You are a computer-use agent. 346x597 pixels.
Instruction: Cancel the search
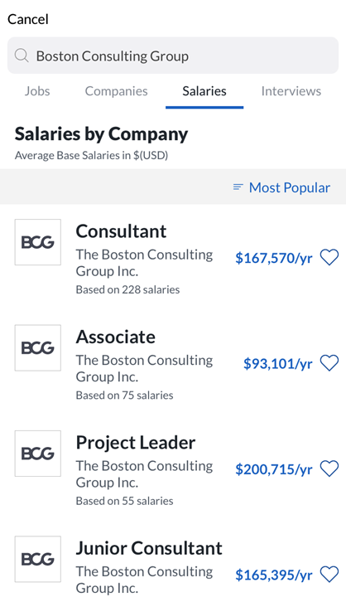tap(28, 19)
